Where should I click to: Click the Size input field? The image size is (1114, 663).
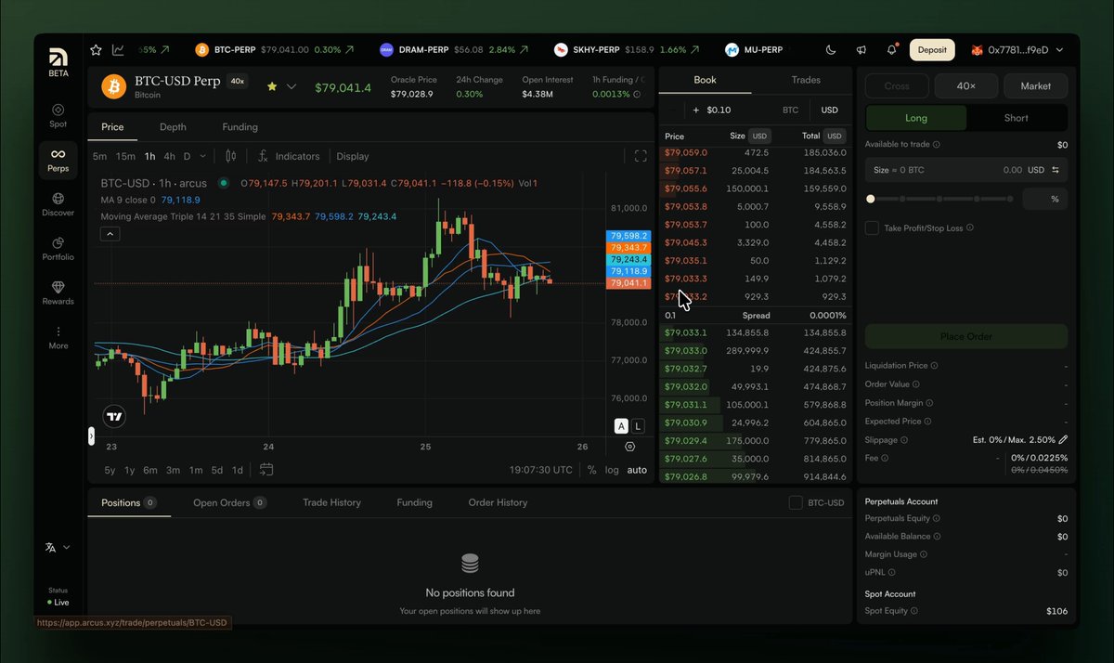point(966,170)
